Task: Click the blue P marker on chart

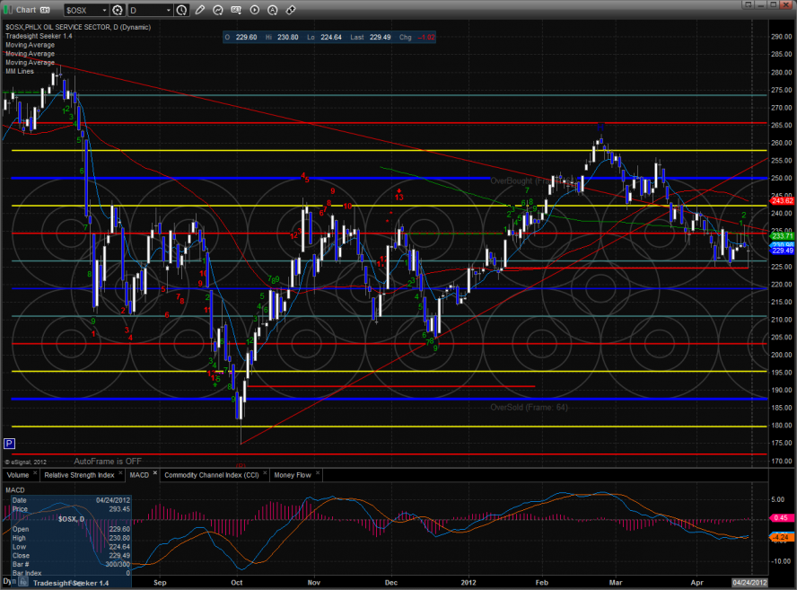Action: tap(9, 444)
